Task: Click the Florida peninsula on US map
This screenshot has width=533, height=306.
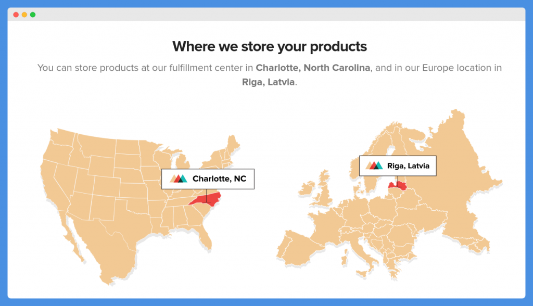Action: [206, 238]
